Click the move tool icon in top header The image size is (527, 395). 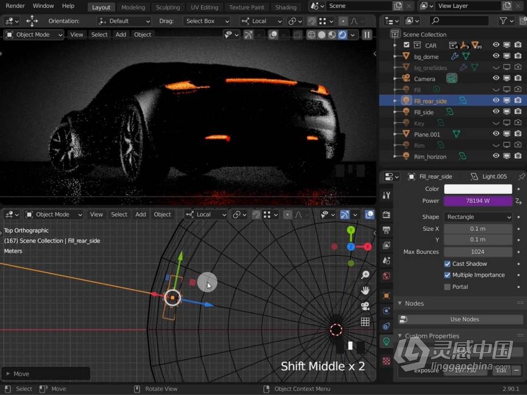click(x=32, y=21)
